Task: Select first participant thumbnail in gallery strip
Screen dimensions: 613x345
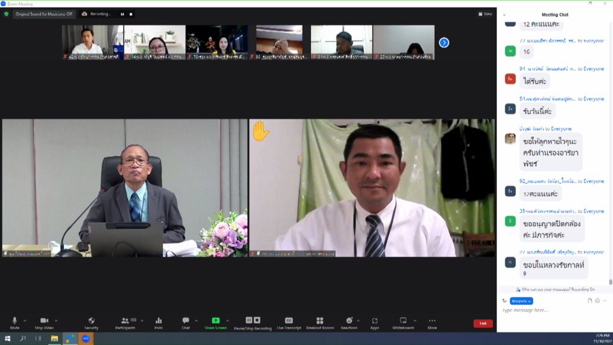Action: (93, 42)
